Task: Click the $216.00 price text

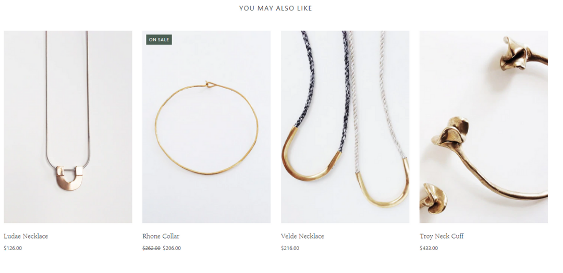Action: [x=290, y=248]
